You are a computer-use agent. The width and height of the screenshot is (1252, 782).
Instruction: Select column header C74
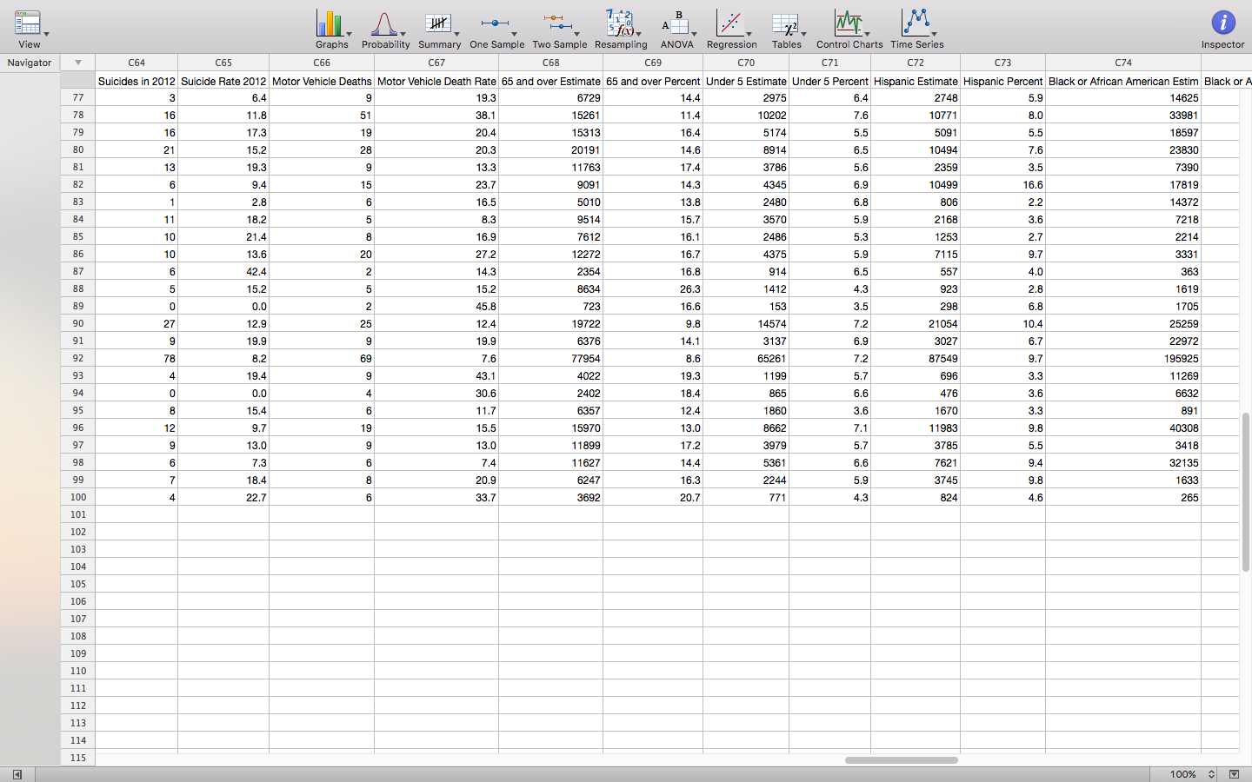pos(1123,63)
